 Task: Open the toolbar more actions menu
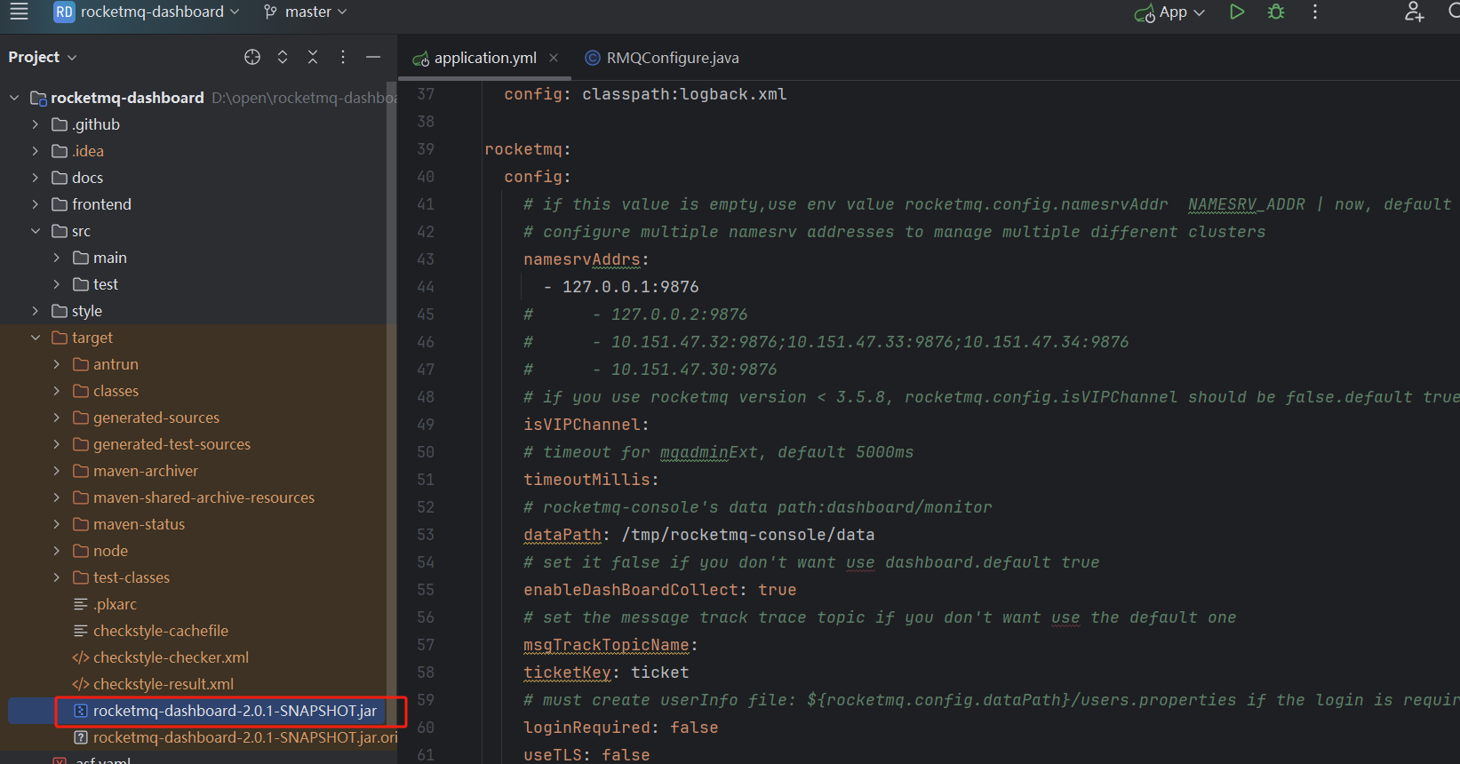coord(1315,12)
